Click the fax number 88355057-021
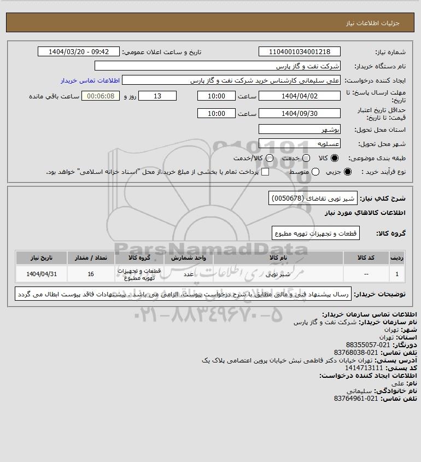The width and height of the screenshot is (421, 462). tap(367, 345)
